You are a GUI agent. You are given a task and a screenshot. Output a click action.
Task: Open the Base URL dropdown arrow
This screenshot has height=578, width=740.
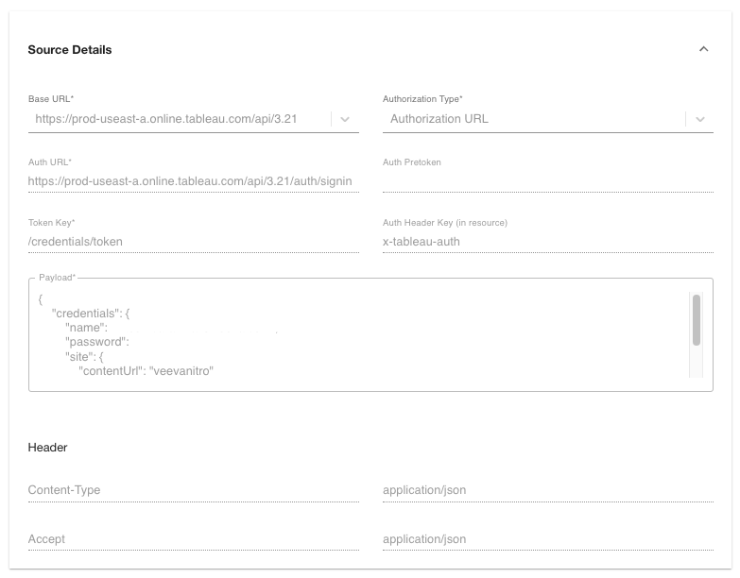(345, 119)
